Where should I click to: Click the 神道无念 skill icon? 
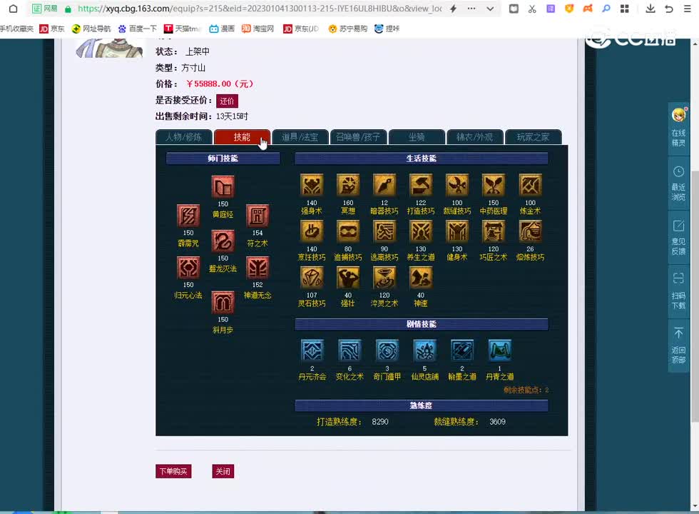257,268
